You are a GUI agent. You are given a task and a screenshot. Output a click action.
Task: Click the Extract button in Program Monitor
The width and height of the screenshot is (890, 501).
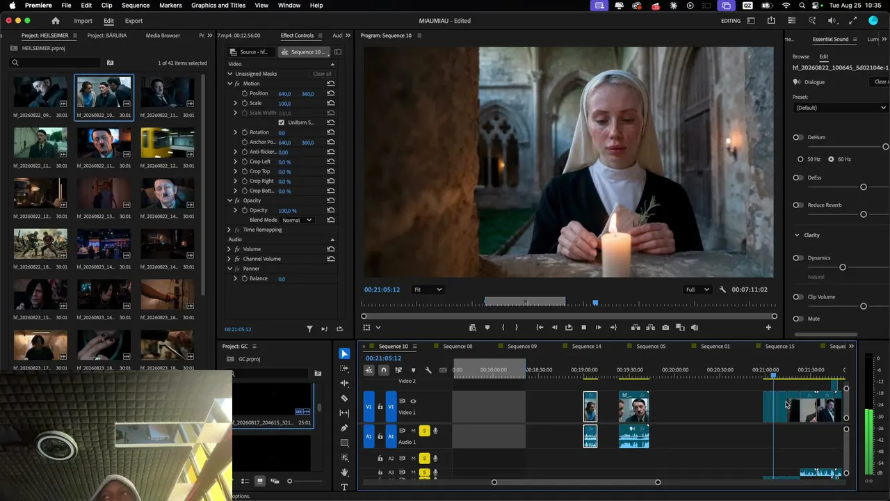651,327
